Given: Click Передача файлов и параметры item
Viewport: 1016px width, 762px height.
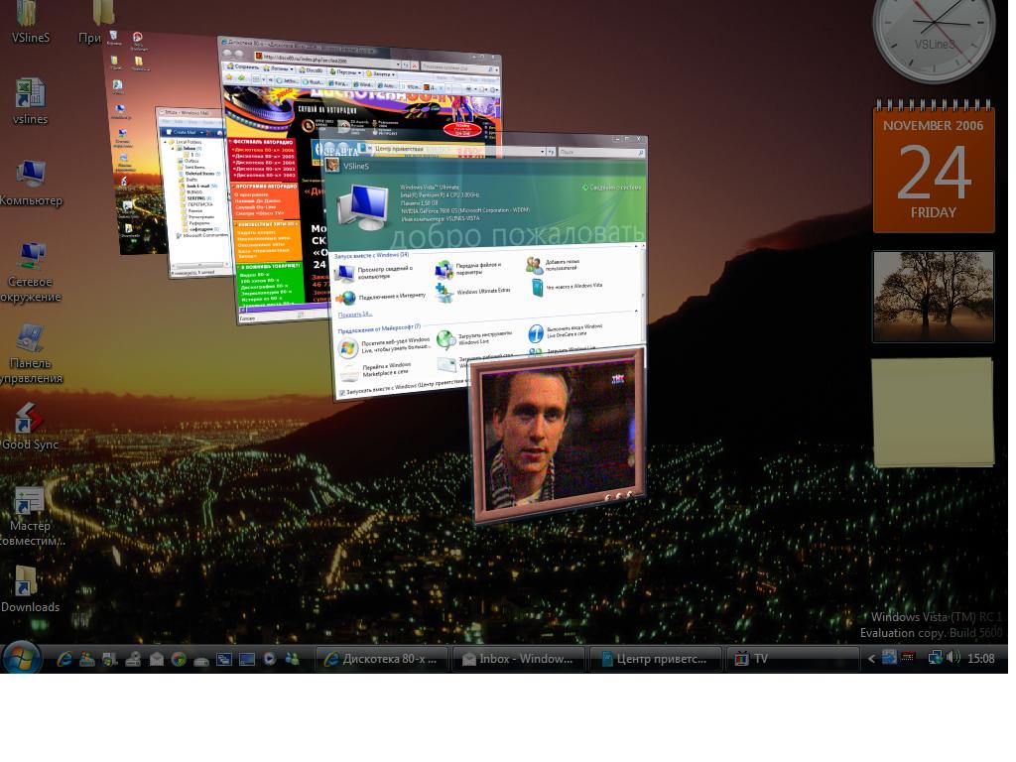Looking at the screenshot, I should click(x=468, y=269).
